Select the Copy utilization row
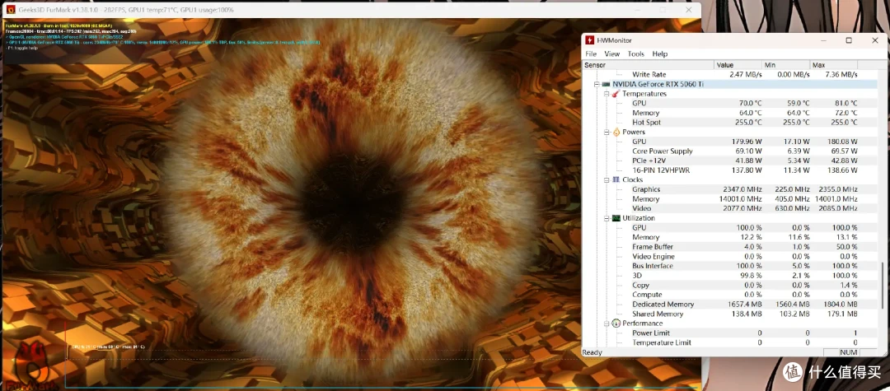The height and width of the screenshot is (391, 890). tap(731, 285)
